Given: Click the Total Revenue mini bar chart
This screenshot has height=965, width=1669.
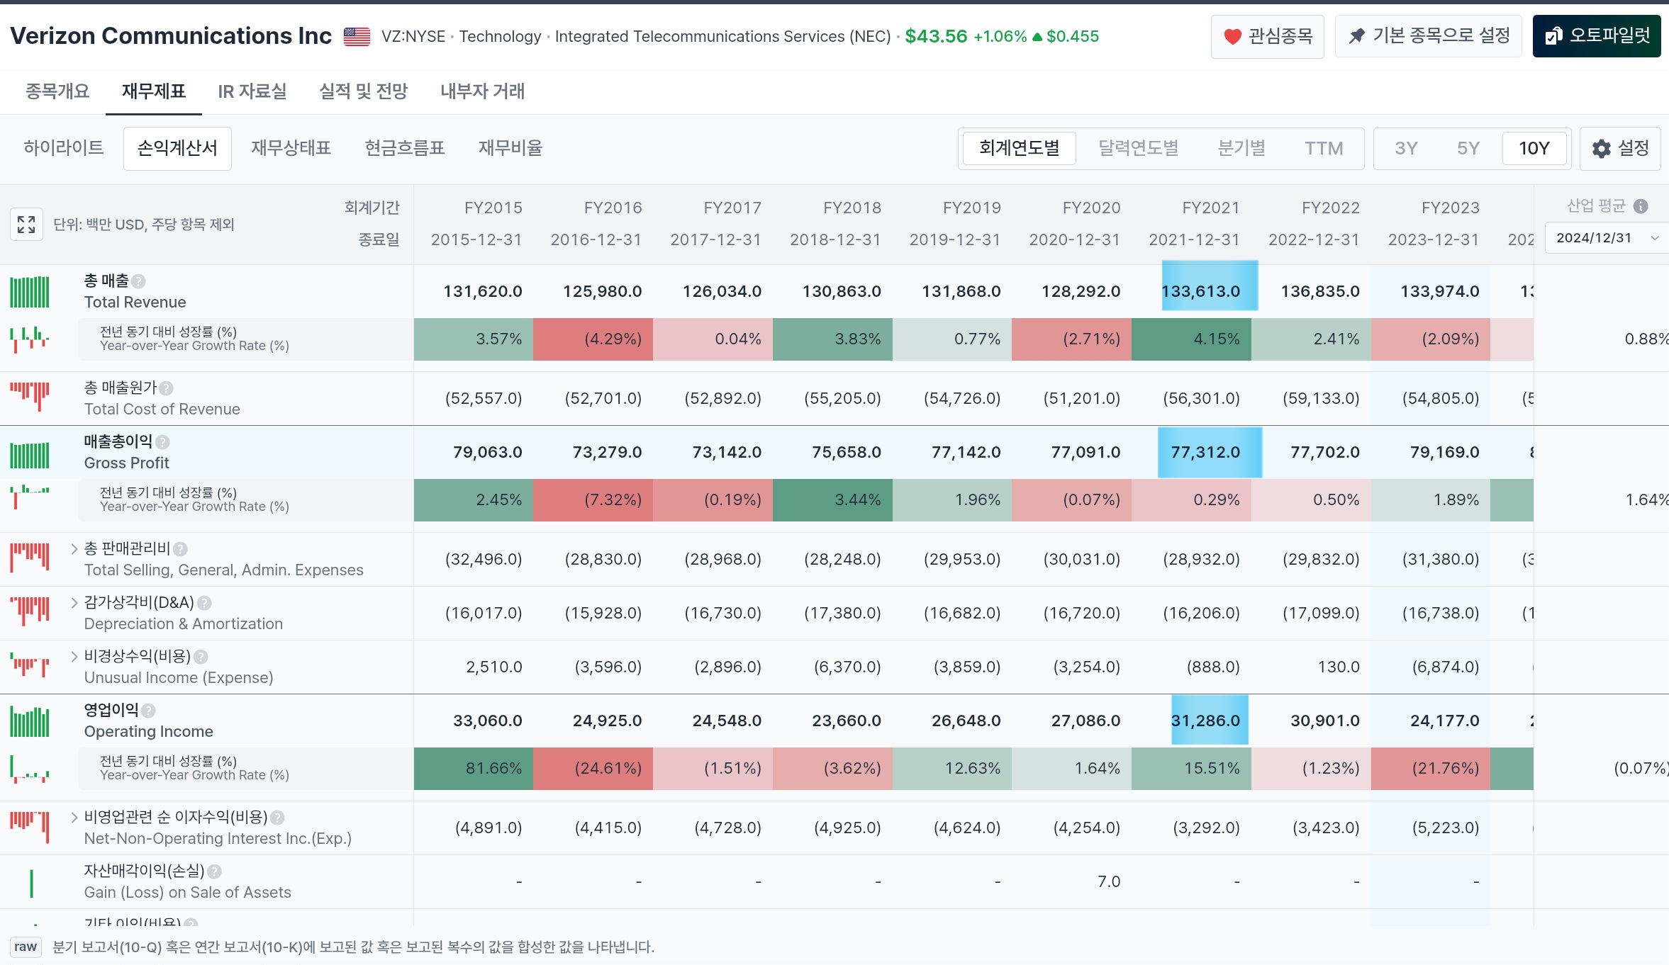Looking at the screenshot, I should [30, 292].
